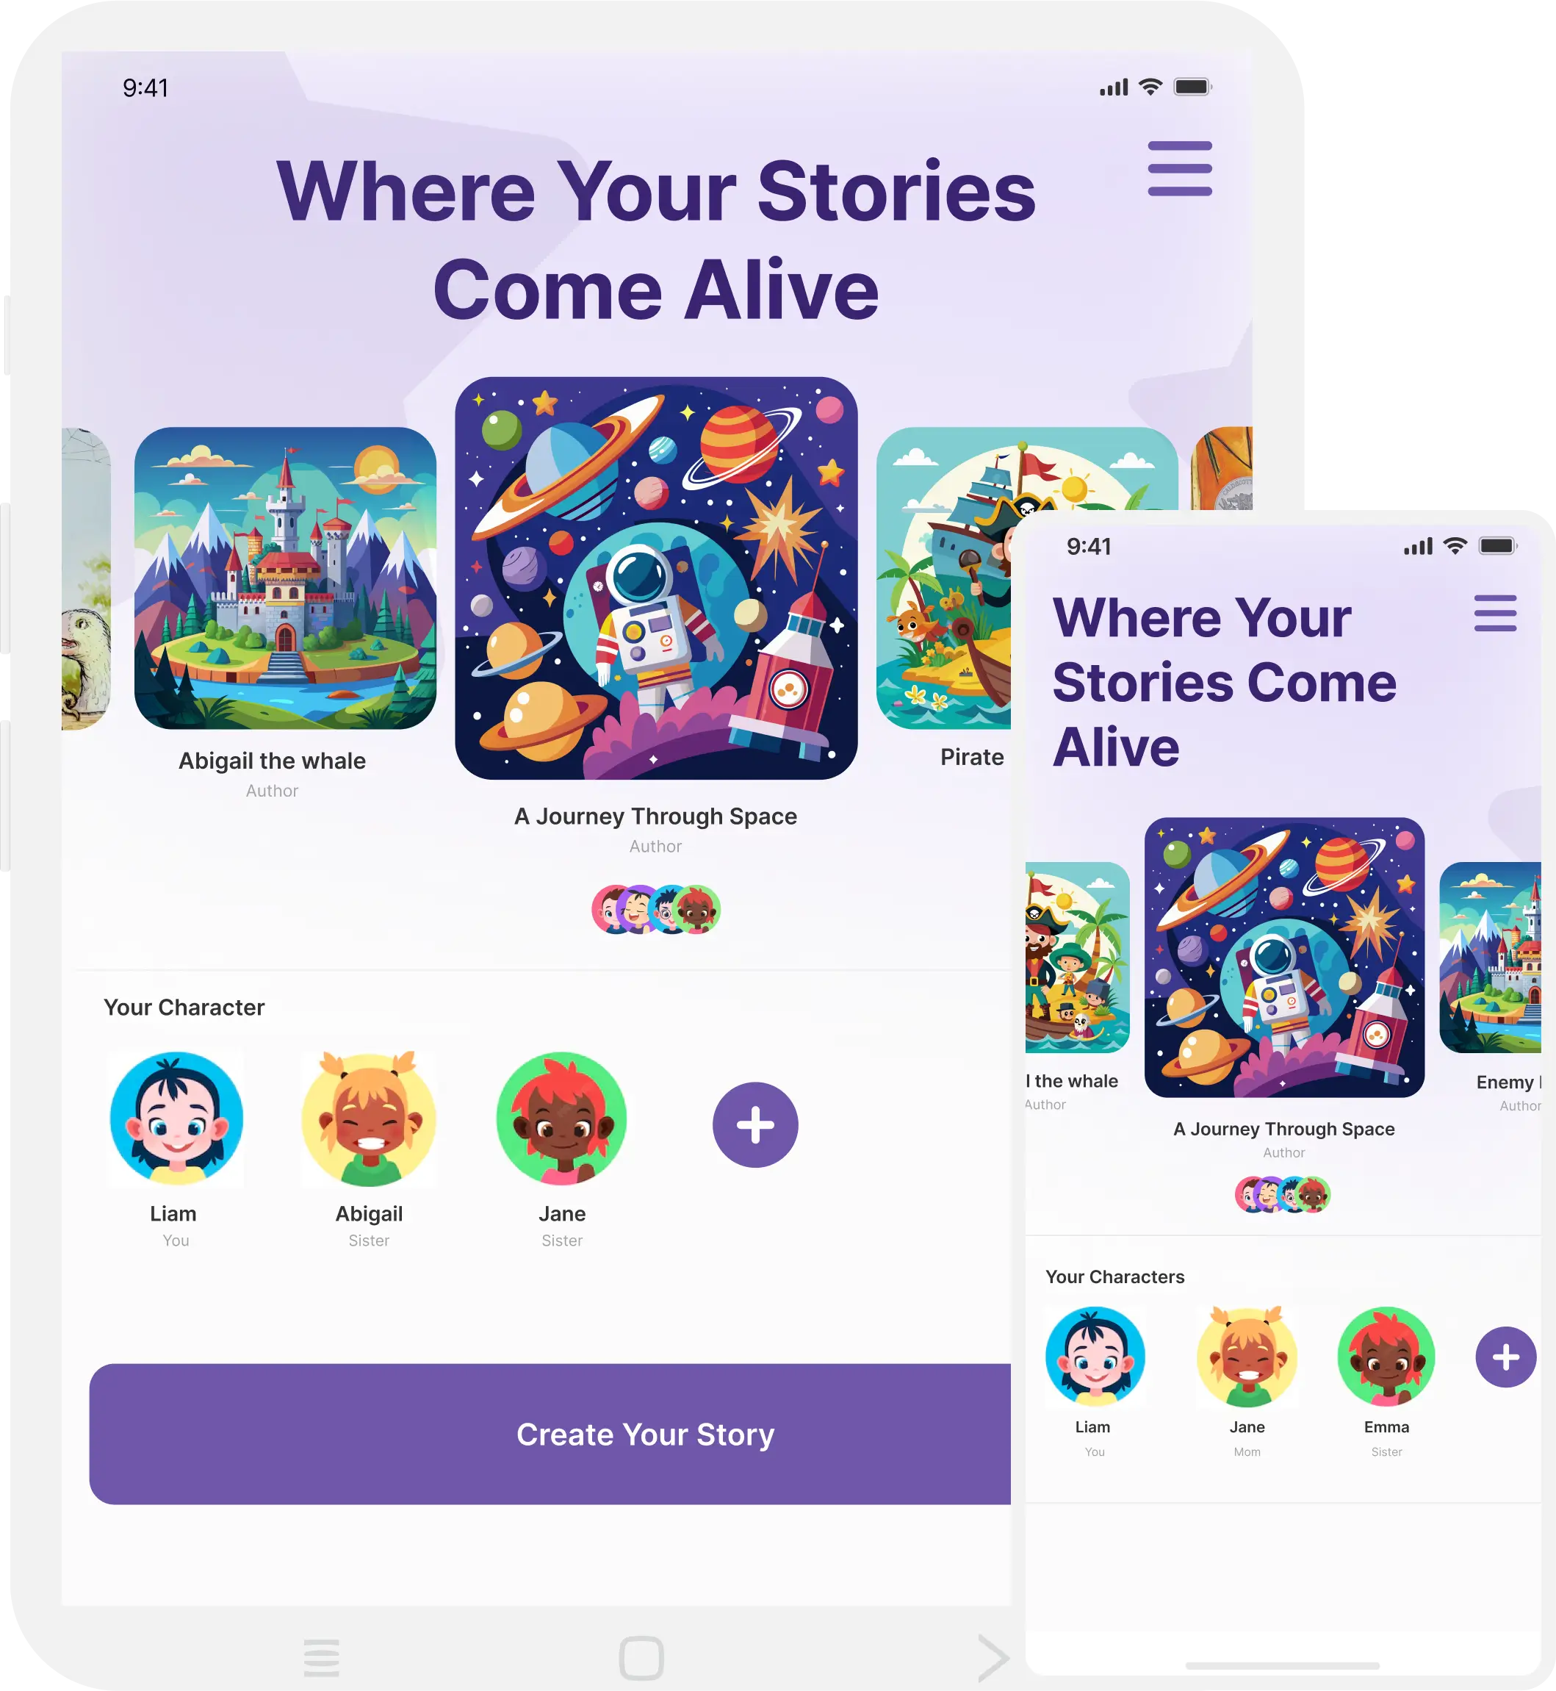1556x1691 pixels.
Task: Select Jane avatar on tablet
Action: [561, 1119]
